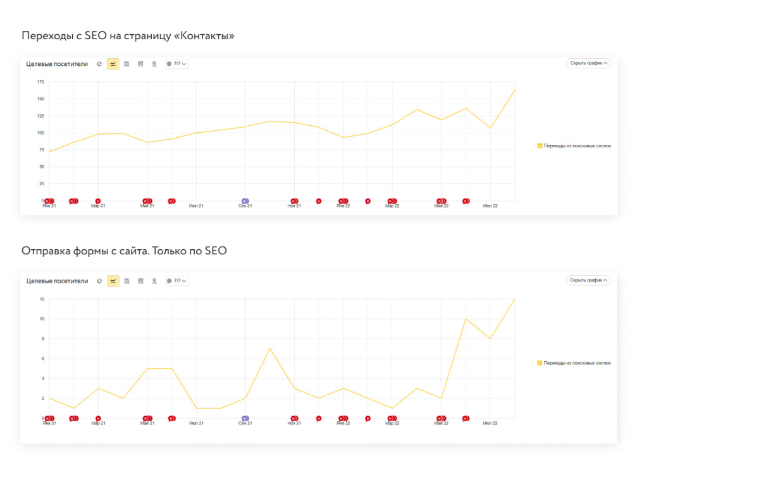The width and height of the screenshot is (773, 480).
Task: Click the purple annotation marker at Сен 21 in bottom chart
Action: (x=245, y=418)
